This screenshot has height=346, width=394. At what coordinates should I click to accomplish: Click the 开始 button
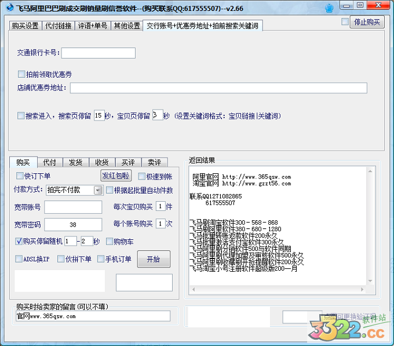click(x=154, y=259)
